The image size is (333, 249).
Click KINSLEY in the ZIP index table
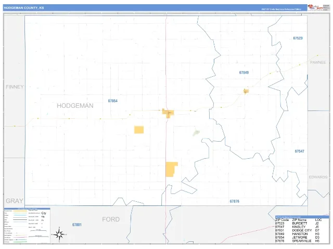(x=299, y=227)
